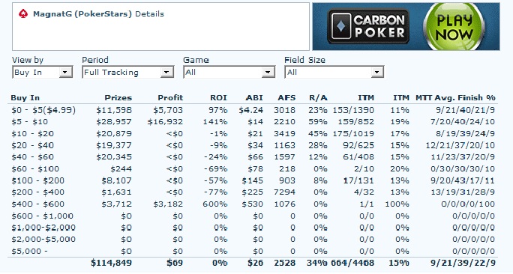Click the Carbon Poker banner text
This screenshot has width=513, height=274.
[379, 26]
